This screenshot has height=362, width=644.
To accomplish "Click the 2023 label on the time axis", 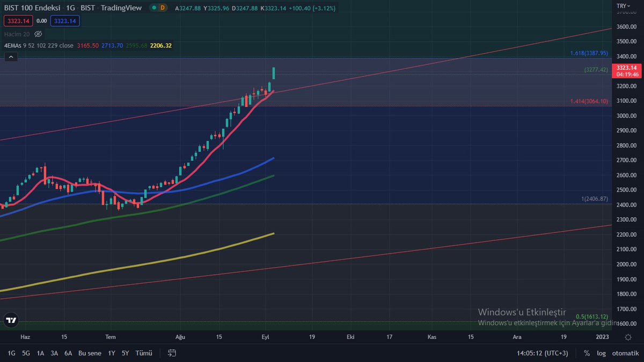I will click(x=603, y=337).
